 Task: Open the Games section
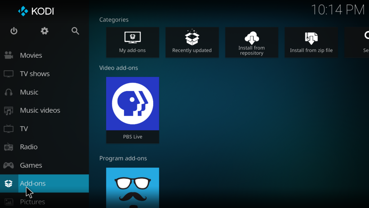(31, 165)
